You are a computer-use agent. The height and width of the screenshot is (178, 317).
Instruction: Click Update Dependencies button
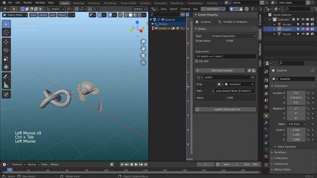(225, 109)
